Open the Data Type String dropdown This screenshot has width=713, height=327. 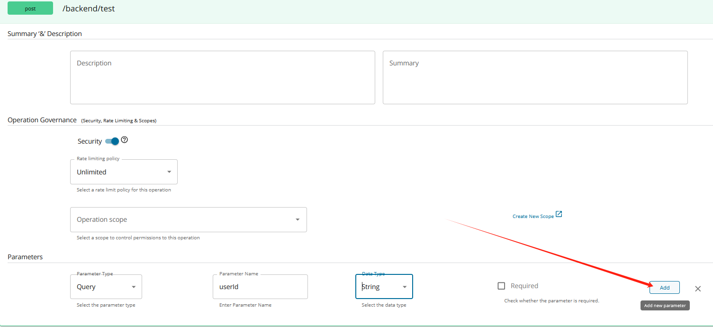point(384,287)
